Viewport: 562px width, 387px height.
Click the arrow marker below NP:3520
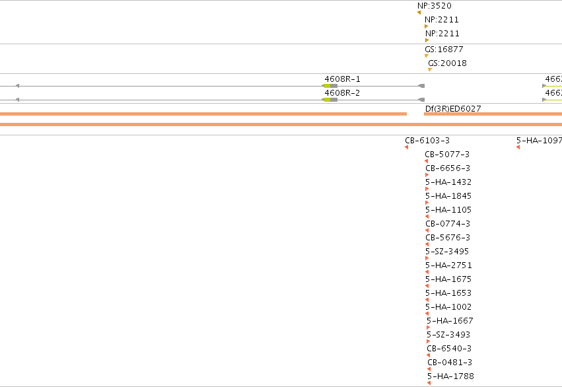419,13
